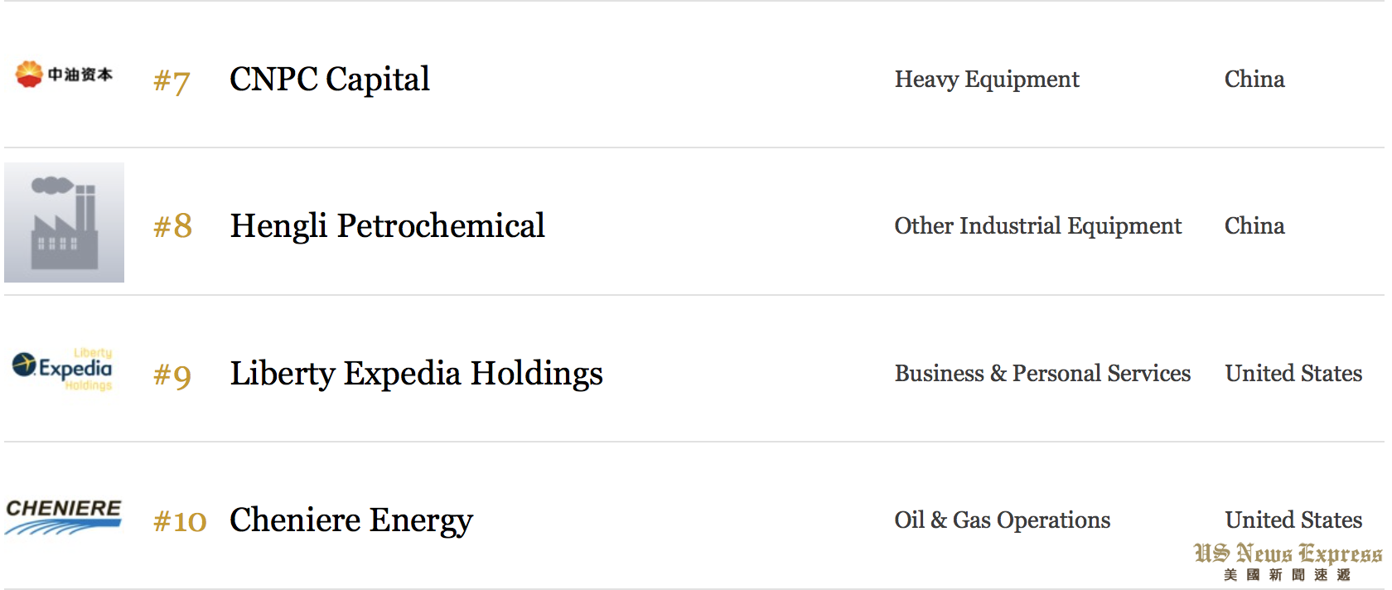Click the Oil & Gas Operations label
The image size is (1392, 590).
pos(1002,520)
